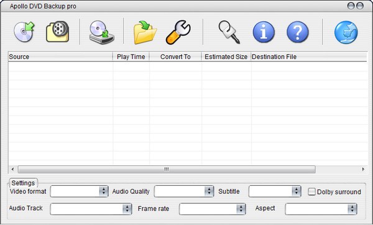Start backup to hard drive icon
The image size is (373, 225).
(x=102, y=32)
